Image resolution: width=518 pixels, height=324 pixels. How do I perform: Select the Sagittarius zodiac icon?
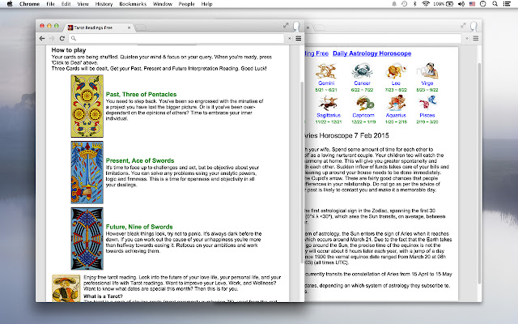[x=328, y=103]
